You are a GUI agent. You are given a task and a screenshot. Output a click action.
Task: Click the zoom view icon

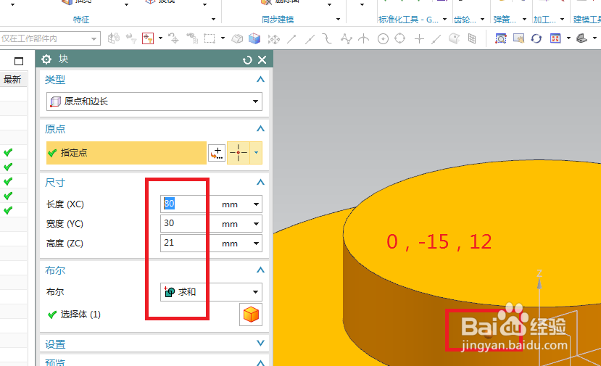(x=500, y=38)
